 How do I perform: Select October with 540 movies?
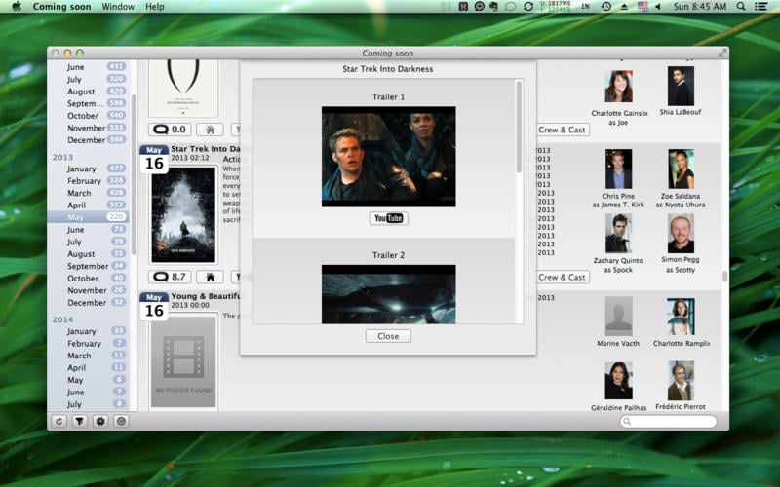click(x=88, y=115)
